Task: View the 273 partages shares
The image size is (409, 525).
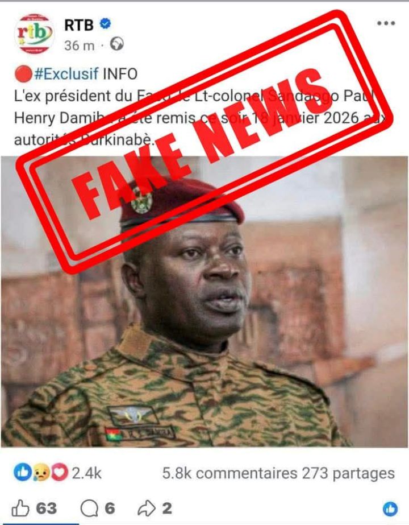Action: point(348,473)
